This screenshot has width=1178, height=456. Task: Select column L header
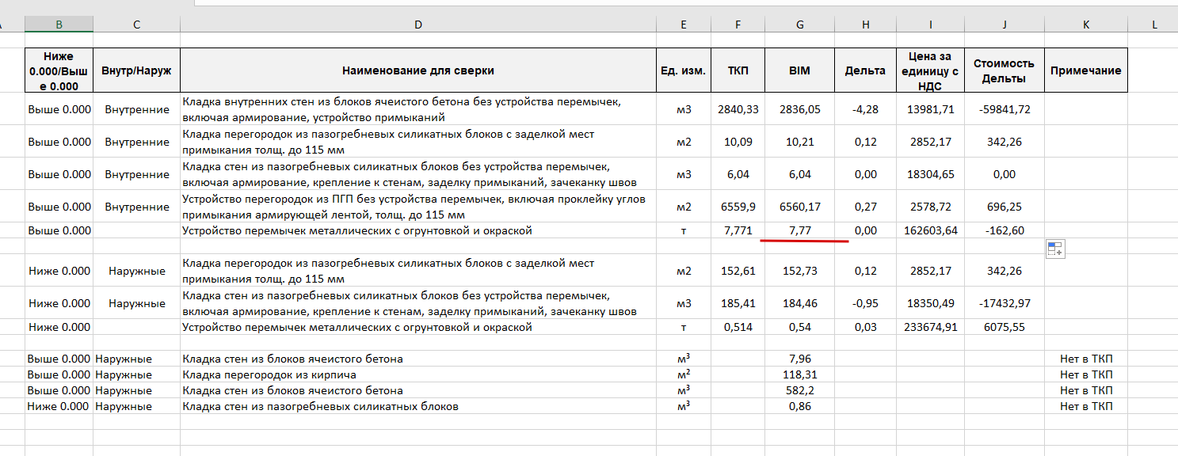(1155, 25)
